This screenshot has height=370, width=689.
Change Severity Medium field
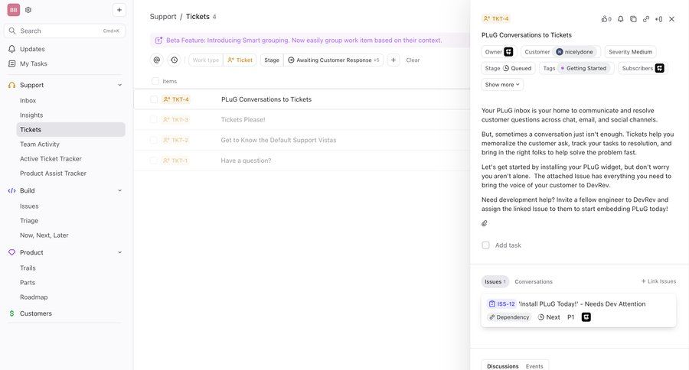pos(630,52)
